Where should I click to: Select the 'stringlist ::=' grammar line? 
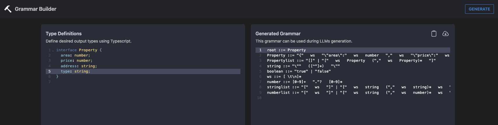(x=358, y=87)
